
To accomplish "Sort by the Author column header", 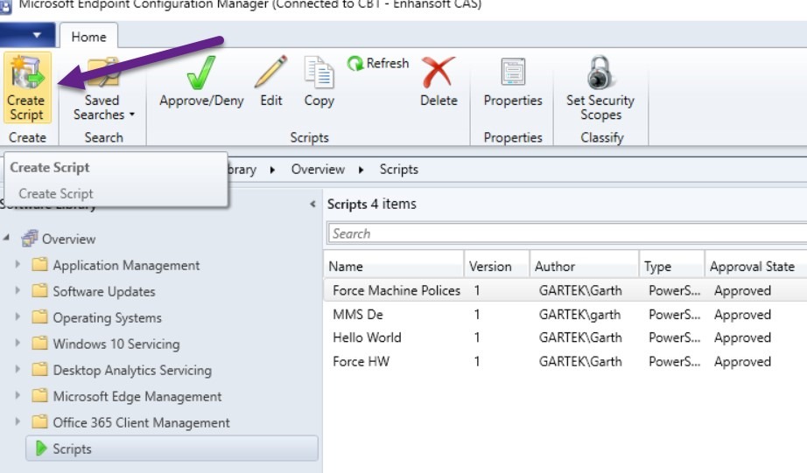I will click(584, 267).
